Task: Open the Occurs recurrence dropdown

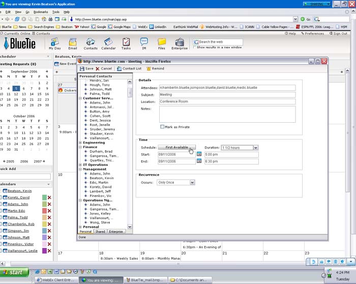Action: click(192, 182)
